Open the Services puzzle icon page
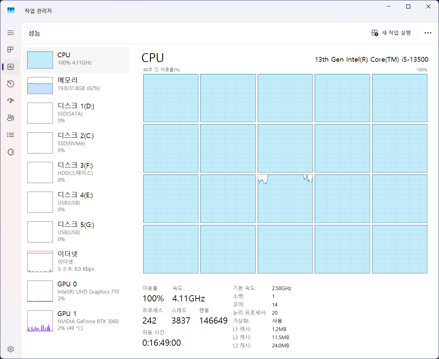The height and width of the screenshot is (359, 439). (11, 152)
